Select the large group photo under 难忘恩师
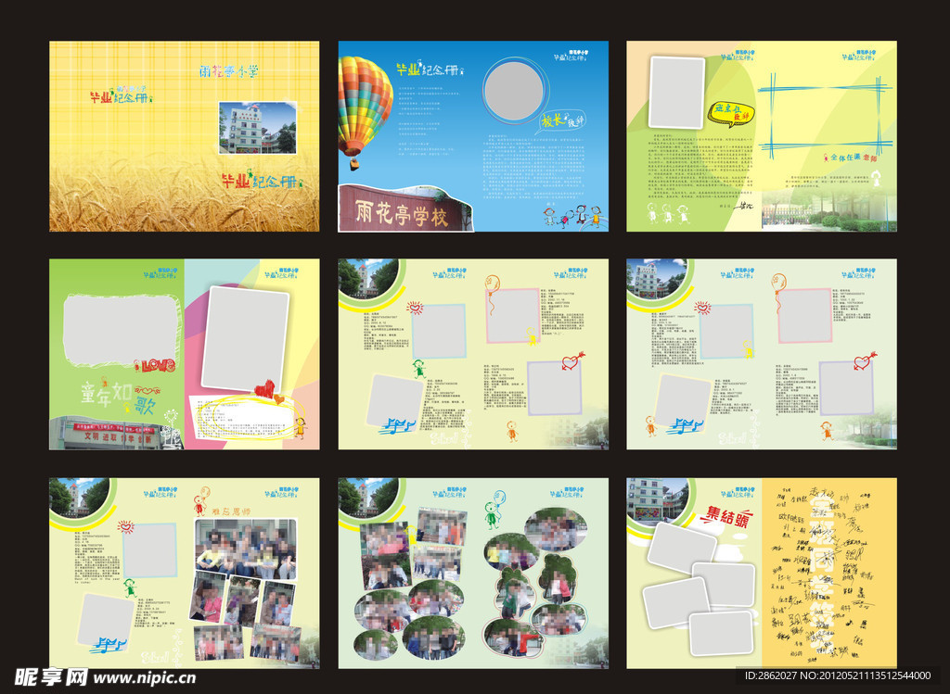The height and width of the screenshot is (694, 950). 245,549
